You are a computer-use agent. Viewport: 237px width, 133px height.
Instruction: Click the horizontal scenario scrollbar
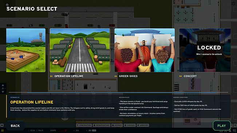119,92
